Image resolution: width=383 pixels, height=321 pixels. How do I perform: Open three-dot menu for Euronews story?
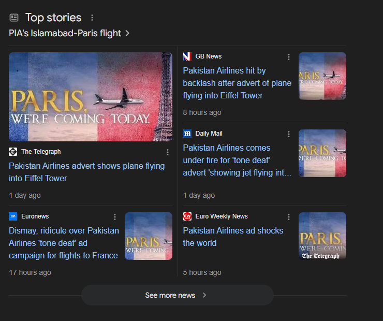[115, 217]
